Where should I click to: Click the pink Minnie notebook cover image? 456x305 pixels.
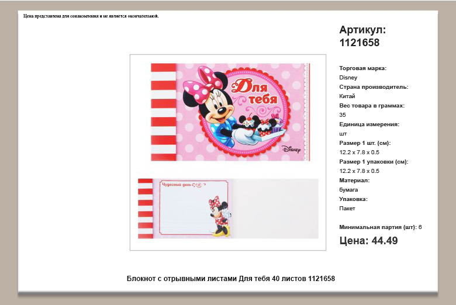coord(230,112)
